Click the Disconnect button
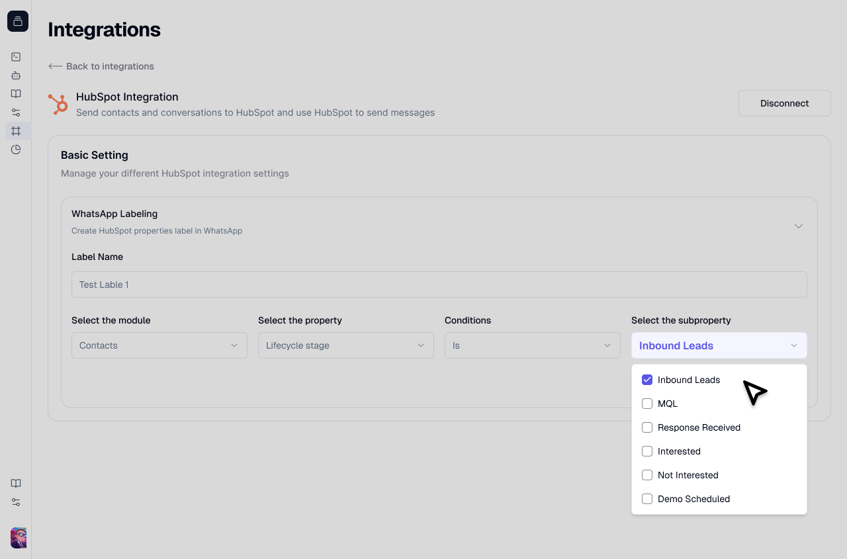 784,103
